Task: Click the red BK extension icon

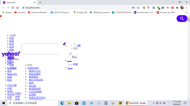Action: 172,8
